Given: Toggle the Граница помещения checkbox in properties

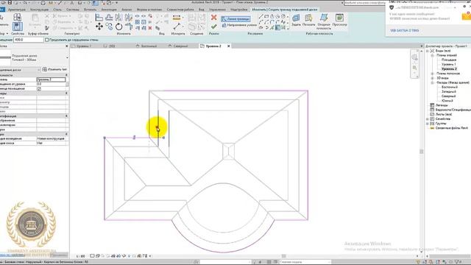Looking at the screenshot, I should point(39,89).
